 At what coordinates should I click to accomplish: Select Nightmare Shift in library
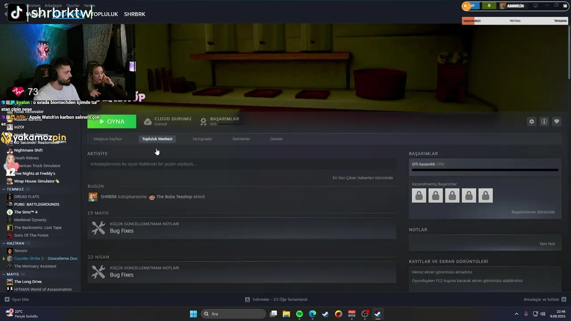pos(29,150)
